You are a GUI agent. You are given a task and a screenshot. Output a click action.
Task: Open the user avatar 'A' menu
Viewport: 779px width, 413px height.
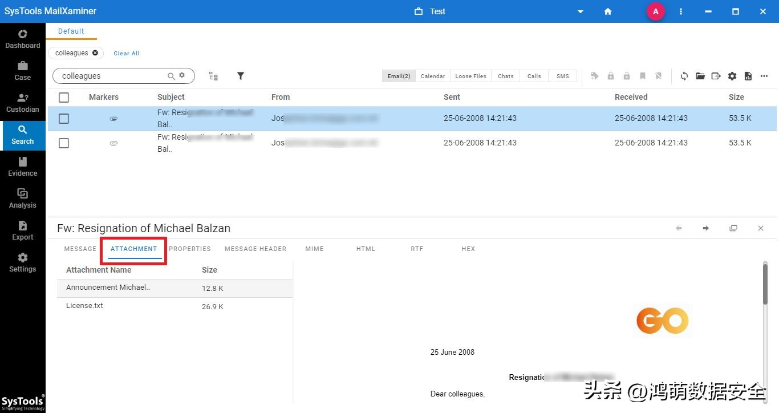655,11
